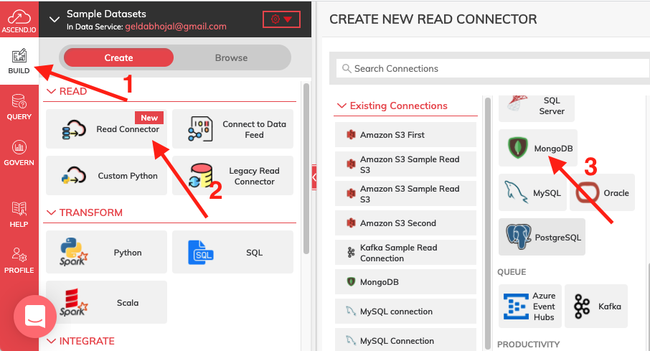Screen dimensions: 650x351
Task: Choose the Amazon S3 First connection
Action: click(405, 135)
